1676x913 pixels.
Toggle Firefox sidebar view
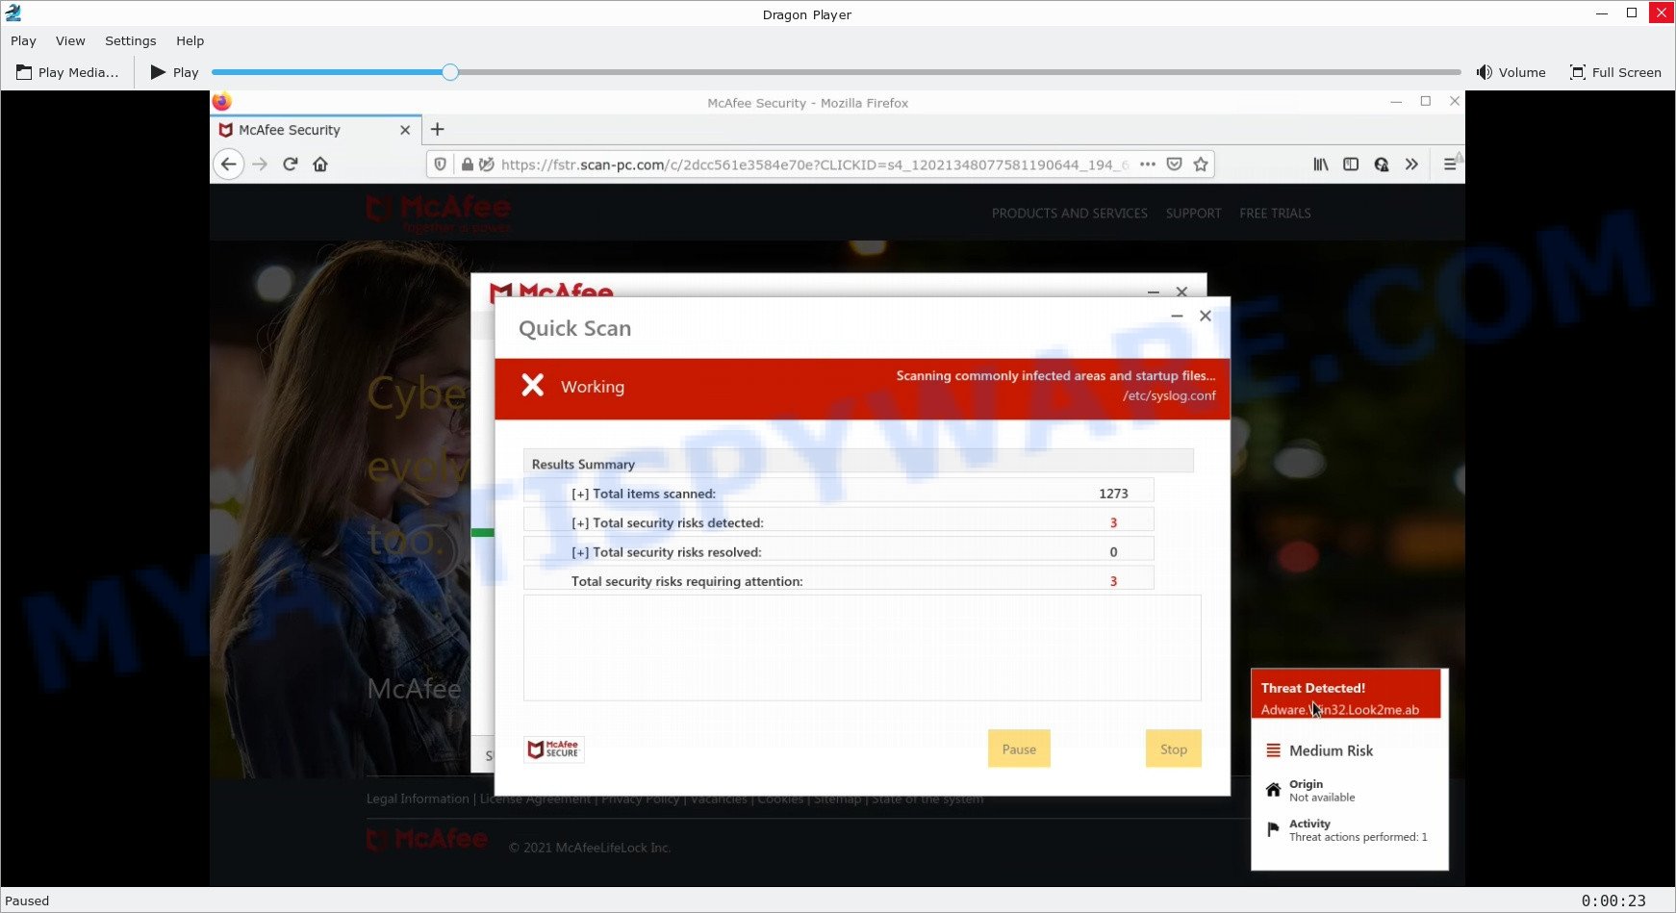1351,165
